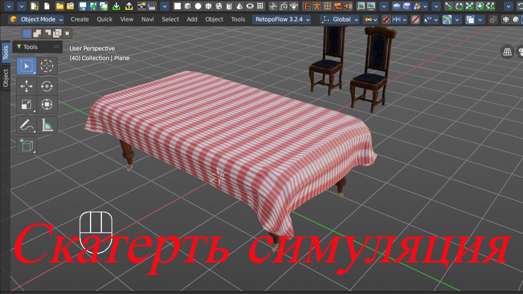This screenshot has width=523, height=294.
Task: Switch to orthographic grid view
Action: (x=508, y=52)
